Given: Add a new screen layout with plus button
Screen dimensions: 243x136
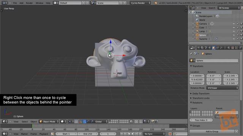Looking at the screenshot, I should [x=84, y=3].
